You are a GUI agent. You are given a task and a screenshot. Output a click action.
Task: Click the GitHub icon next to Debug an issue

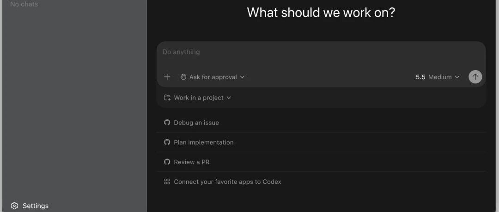pyautogui.click(x=167, y=123)
